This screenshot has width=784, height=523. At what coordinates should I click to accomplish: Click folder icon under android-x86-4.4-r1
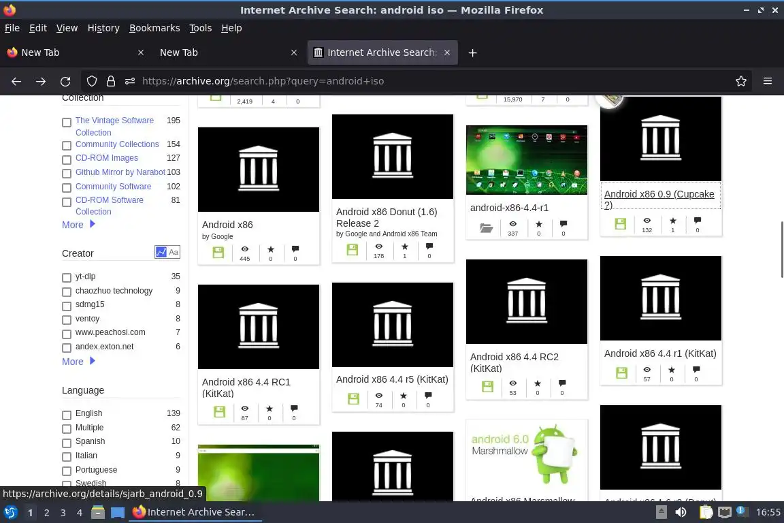click(486, 228)
